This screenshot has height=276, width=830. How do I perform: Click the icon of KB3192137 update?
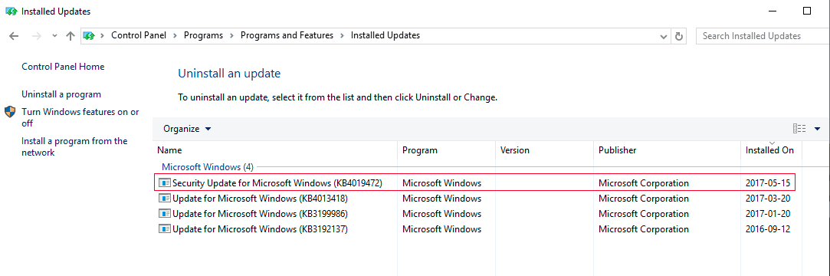pyautogui.click(x=165, y=229)
